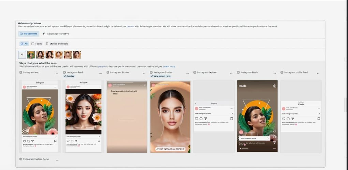Click Visit Instagram profile in Reels preview
Screen dimensions: 348x170
[254, 138]
